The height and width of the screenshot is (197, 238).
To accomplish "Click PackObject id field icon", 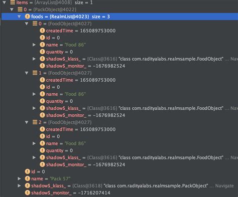I will tap(28, 171).
